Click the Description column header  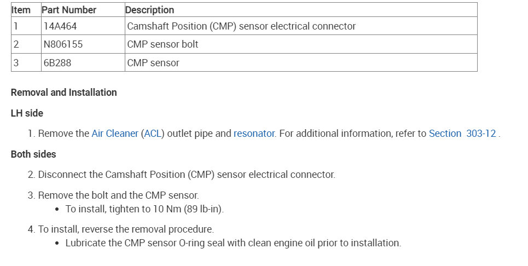click(x=150, y=10)
